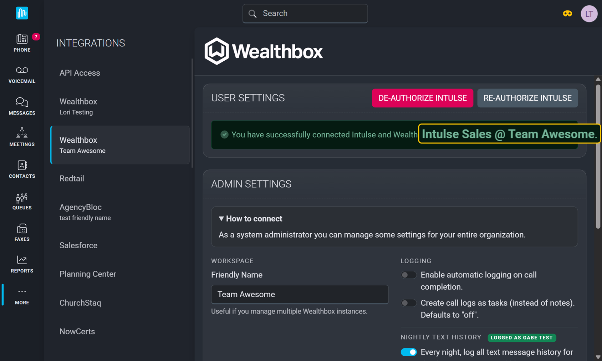Select Planning Center integration
Image resolution: width=602 pixels, height=361 pixels.
pos(120,274)
